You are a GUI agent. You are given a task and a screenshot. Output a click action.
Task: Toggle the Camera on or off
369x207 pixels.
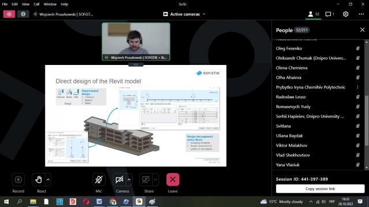(x=119, y=179)
